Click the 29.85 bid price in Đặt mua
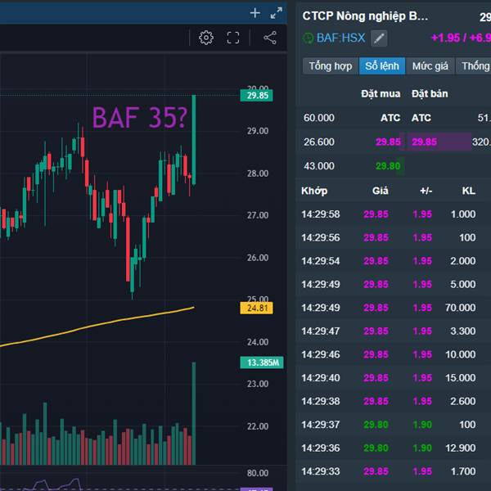491x491 pixels. coord(388,142)
